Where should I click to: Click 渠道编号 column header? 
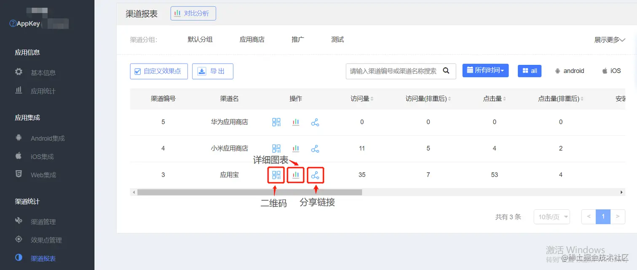coord(163,99)
